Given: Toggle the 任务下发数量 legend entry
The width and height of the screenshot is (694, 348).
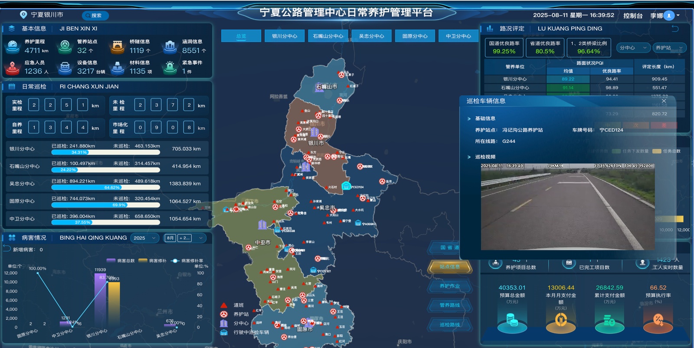Looking at the screenshot, I should [x=630, y=151].
